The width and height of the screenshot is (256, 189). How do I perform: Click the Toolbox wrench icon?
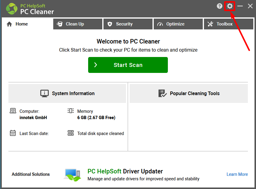coord(210,24)
